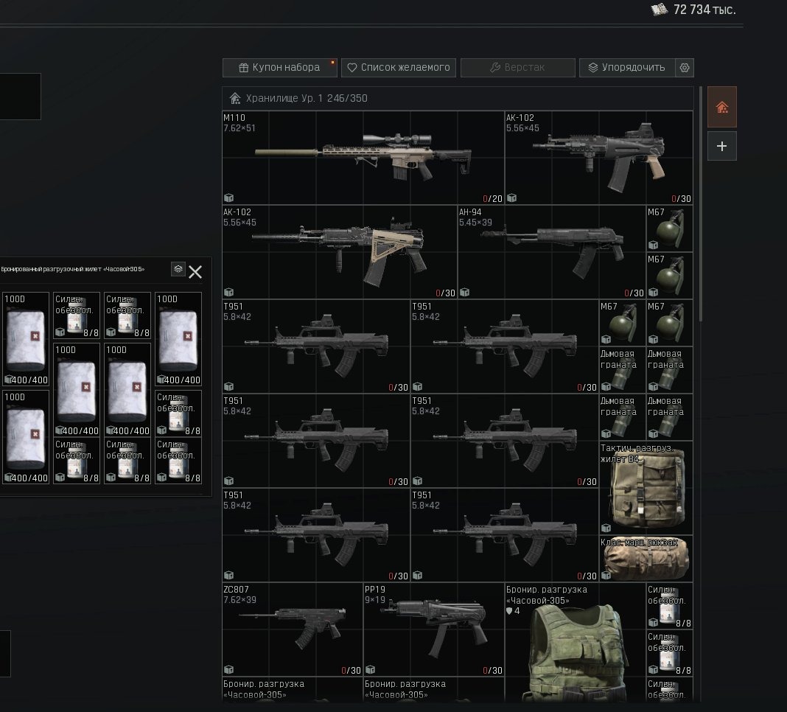
Task: Click the Хранилище Ур. 1 stash header
Action: [x=458, y=99]
